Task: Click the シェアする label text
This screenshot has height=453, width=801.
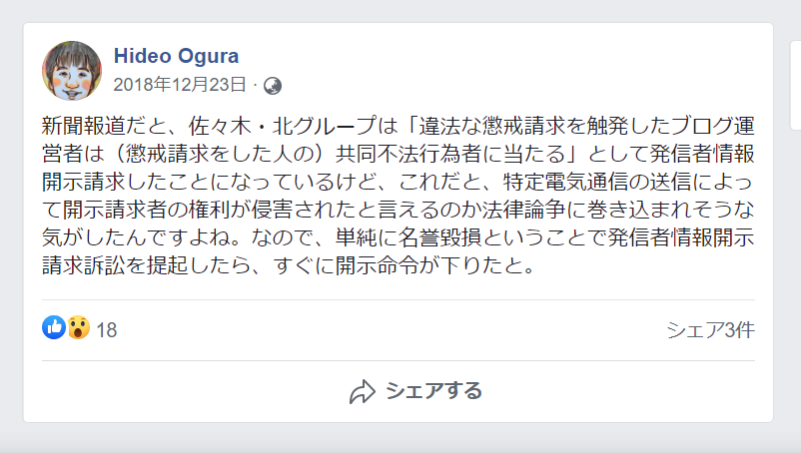Action: pos(433,390)
